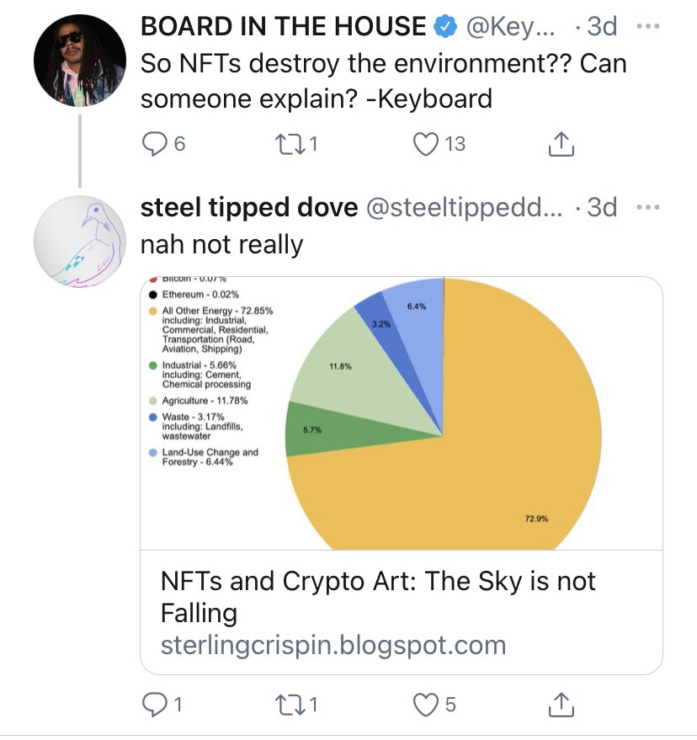
Task: Share the BOARD IN THE HOUSE tweet
Action: click(x=561, y=145)
